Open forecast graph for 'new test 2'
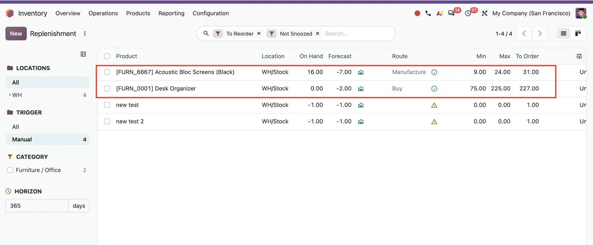 pyautogui.click(x=361, y=121)
